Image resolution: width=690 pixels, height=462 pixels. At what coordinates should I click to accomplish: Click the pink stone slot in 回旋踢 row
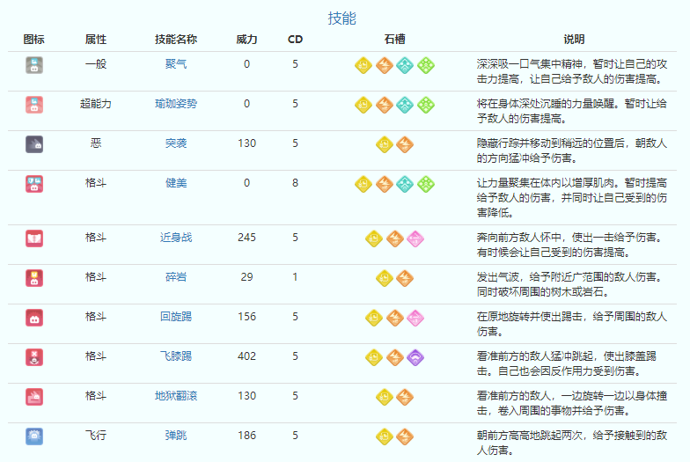coord(415,317)
